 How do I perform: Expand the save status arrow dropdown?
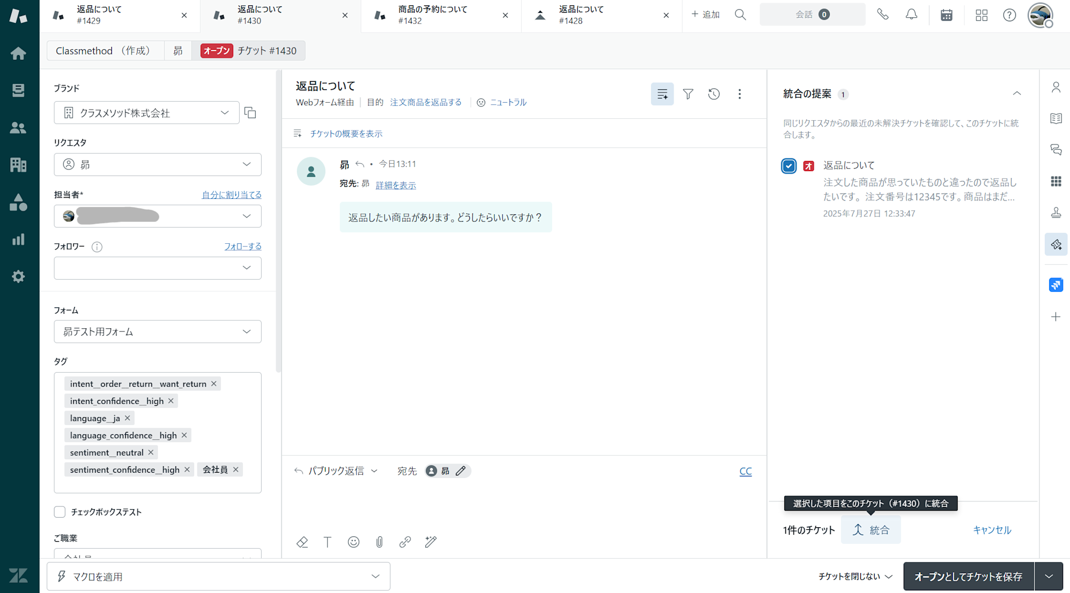tap(1049, 576)
